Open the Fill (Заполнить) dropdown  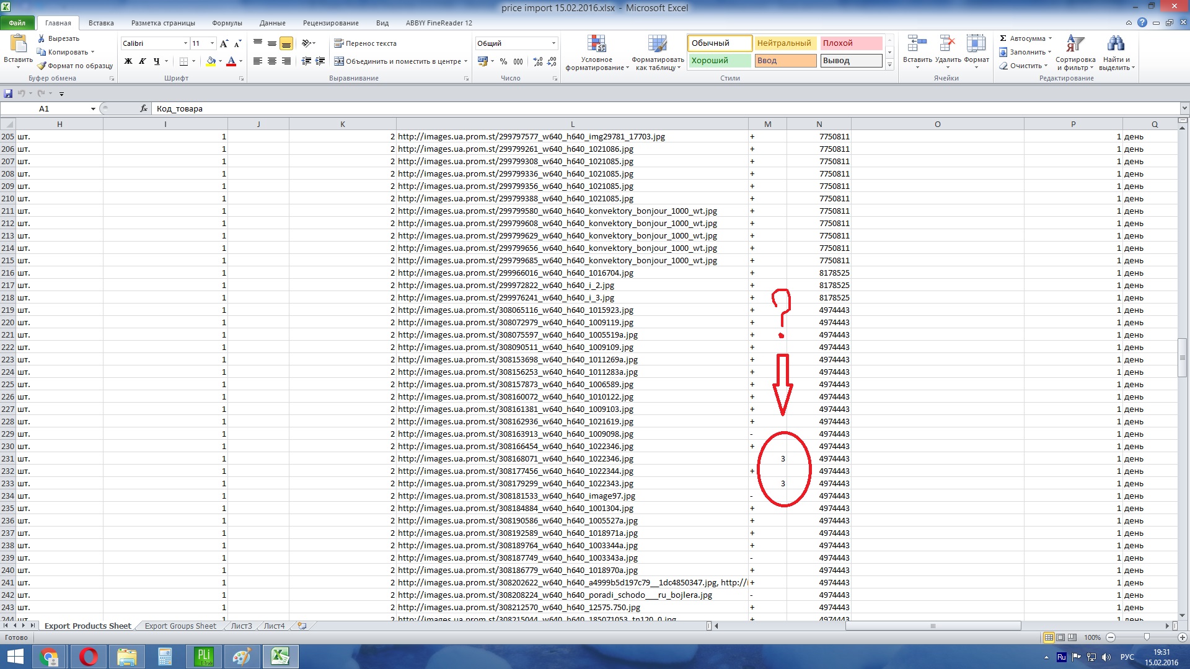[x=1025, y=52]
